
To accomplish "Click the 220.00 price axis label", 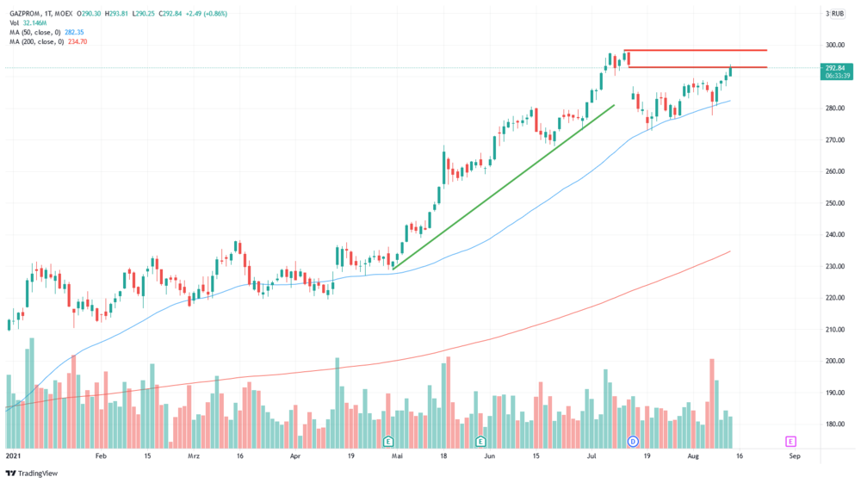I will tap(834, 298).
